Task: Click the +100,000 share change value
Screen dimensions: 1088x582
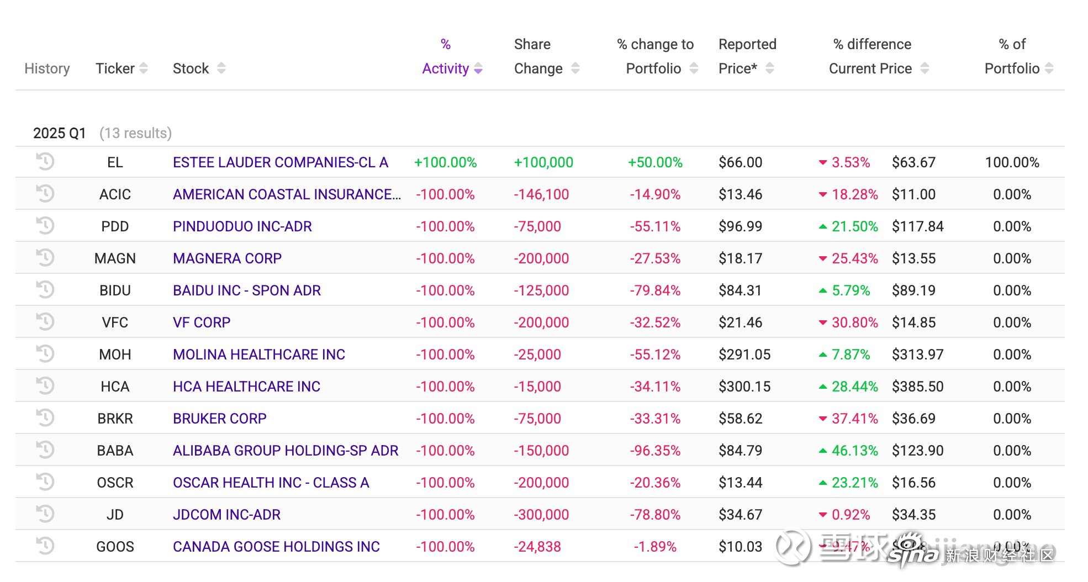Action: [543, 162]
